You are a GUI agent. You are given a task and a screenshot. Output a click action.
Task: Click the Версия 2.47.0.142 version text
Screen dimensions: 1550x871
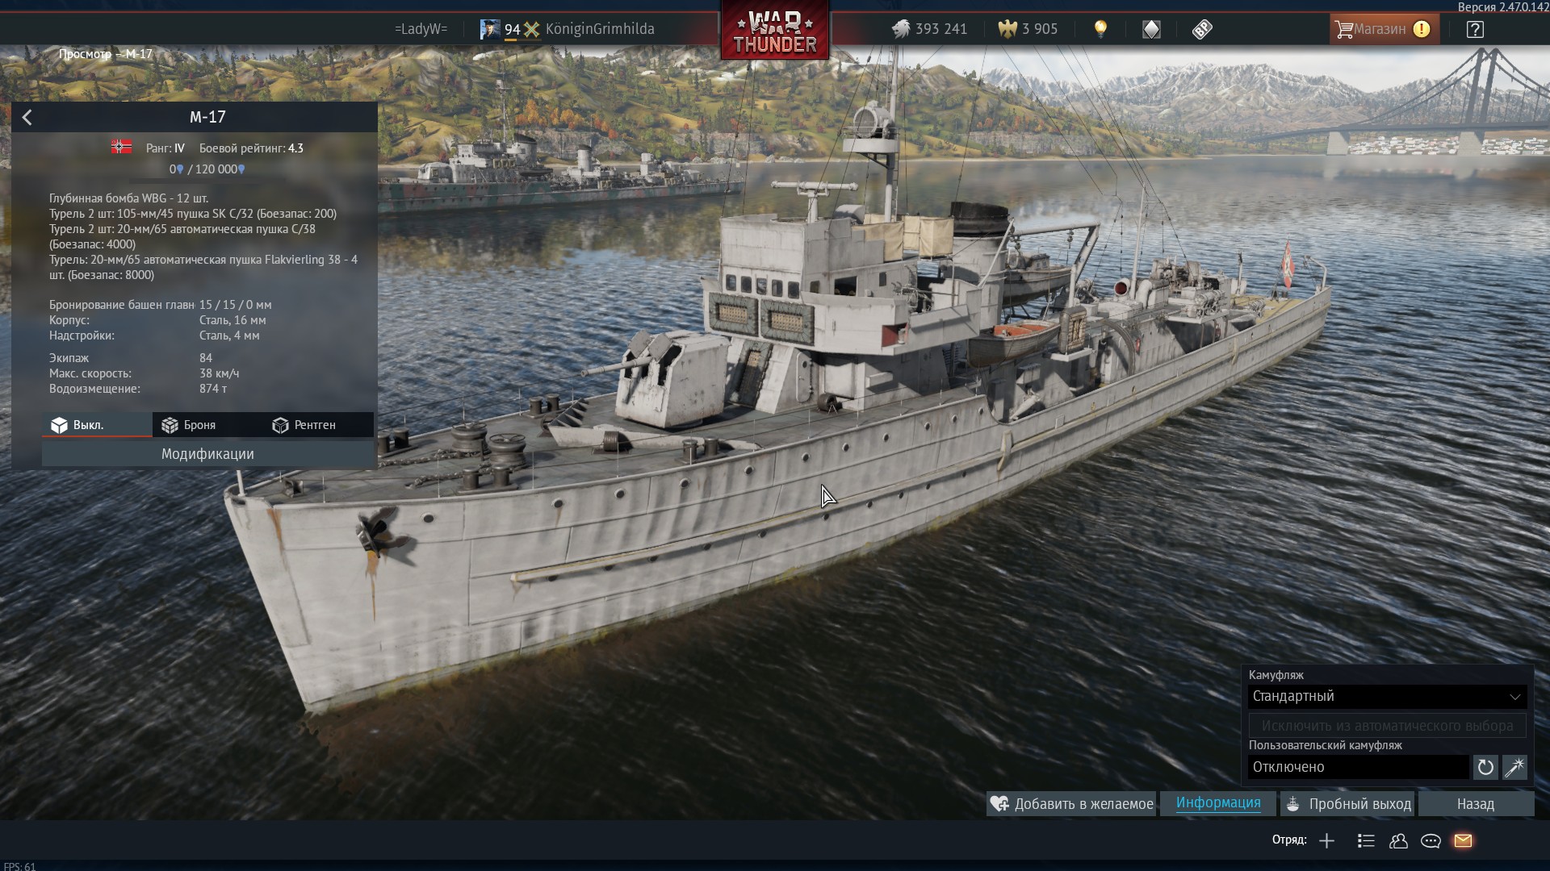point(1502,7)
